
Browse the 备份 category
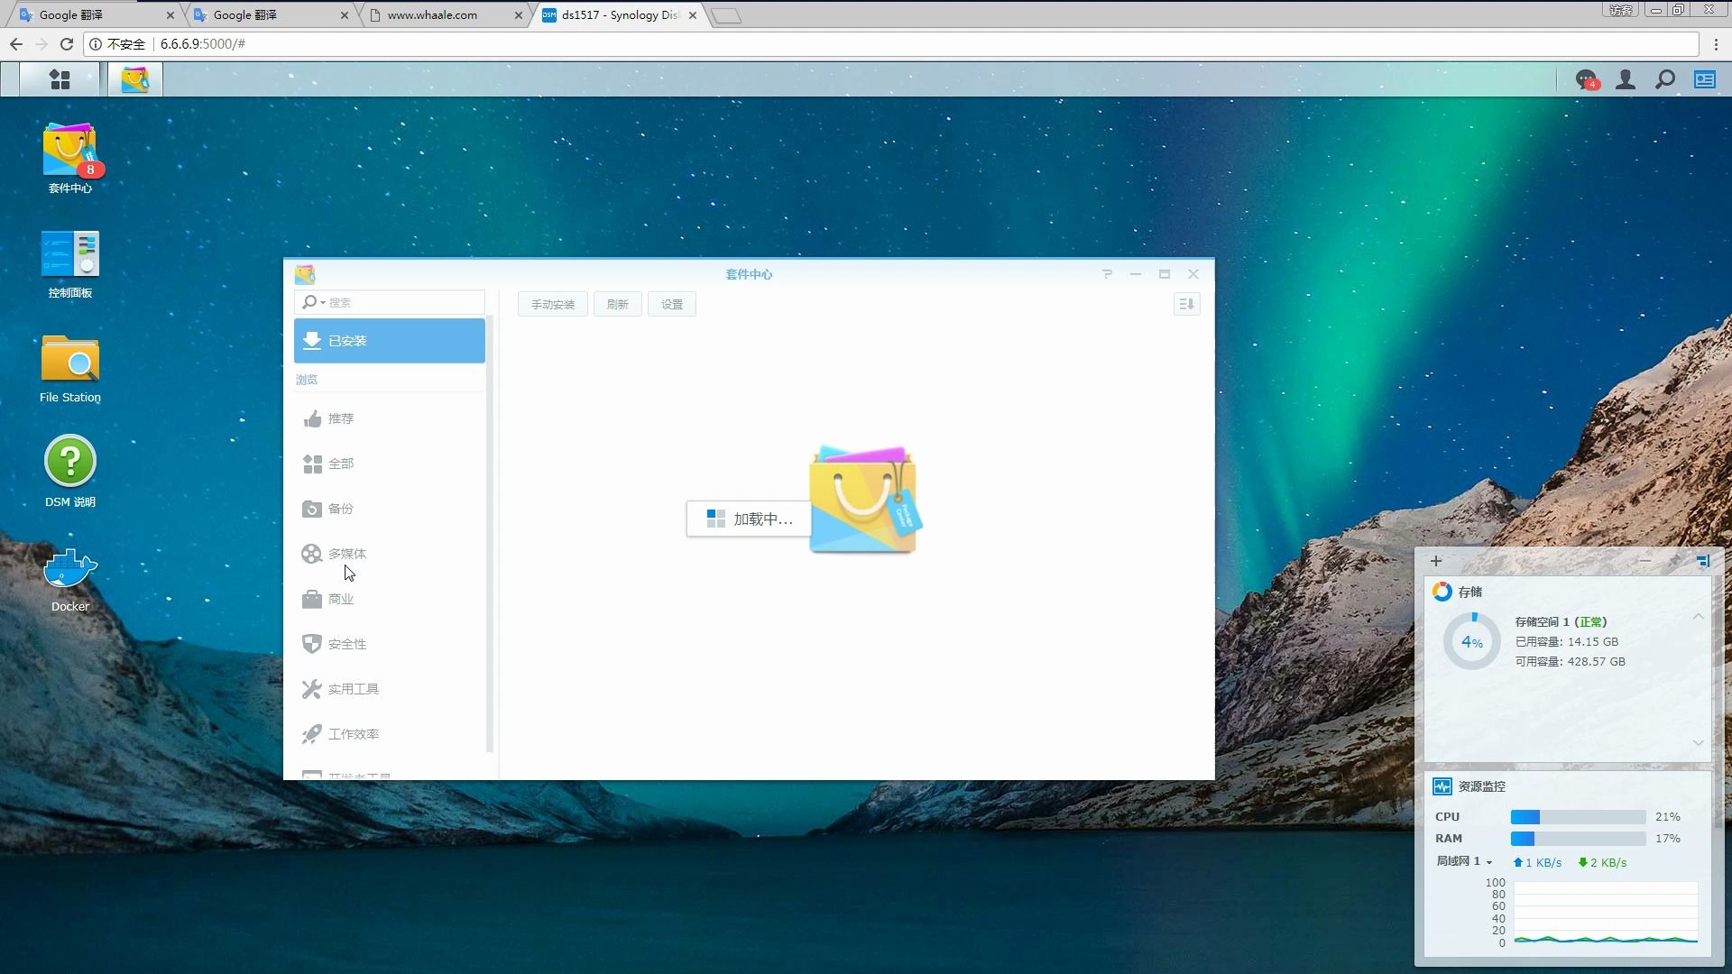point(390,509)
